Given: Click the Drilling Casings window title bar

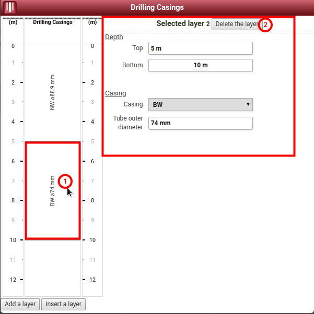Looking at the screenshot, I should (157, 8).
